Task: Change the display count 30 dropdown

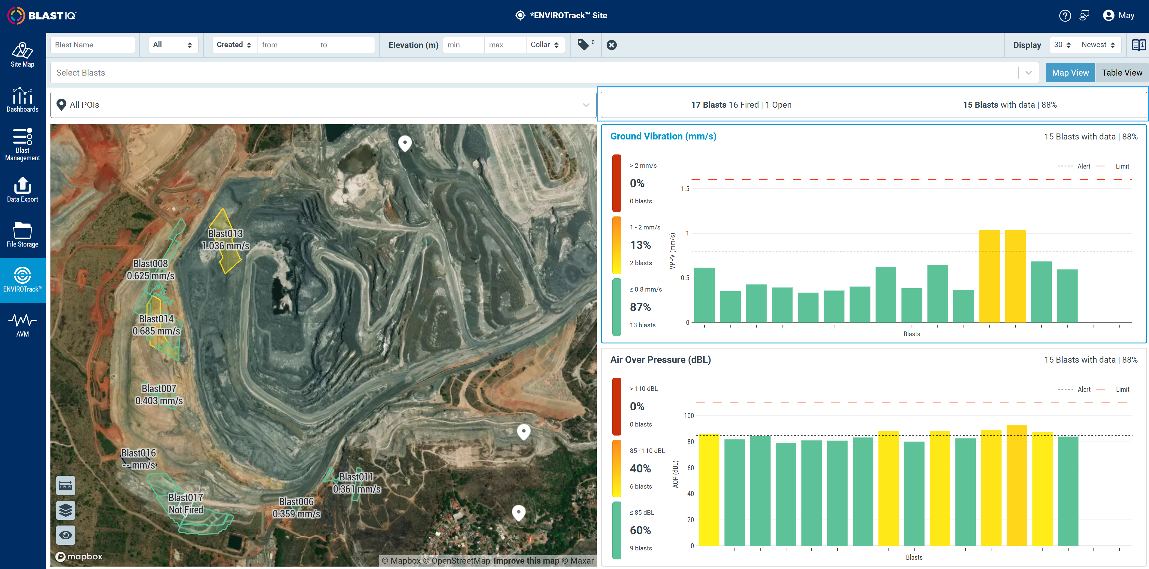Action: 1063,45
